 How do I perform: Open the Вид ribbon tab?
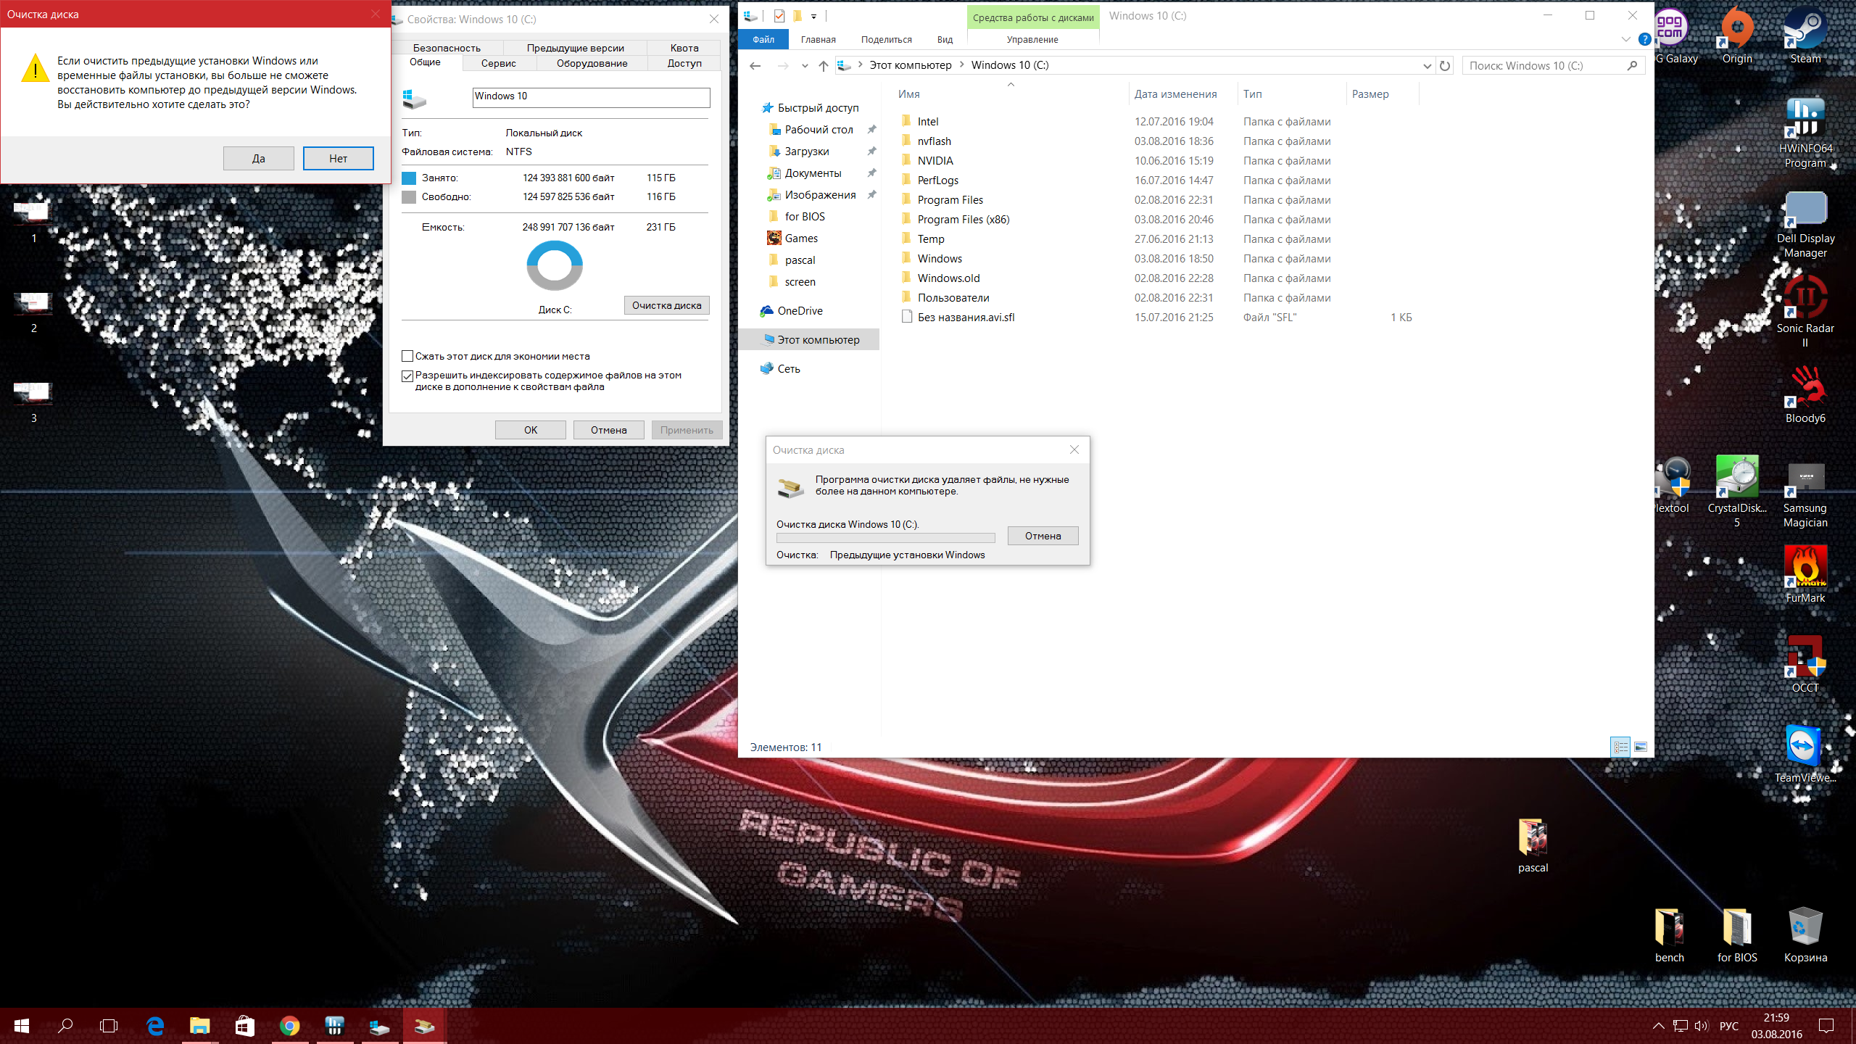pyautogui.click(x=944, y=39)
